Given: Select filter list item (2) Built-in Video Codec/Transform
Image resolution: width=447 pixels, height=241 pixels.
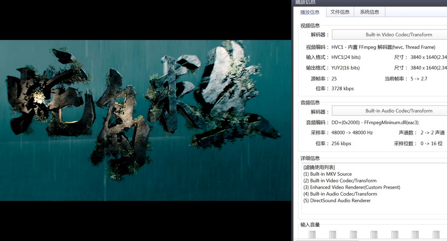Looking at the screenshot, I should click(340, 181).
